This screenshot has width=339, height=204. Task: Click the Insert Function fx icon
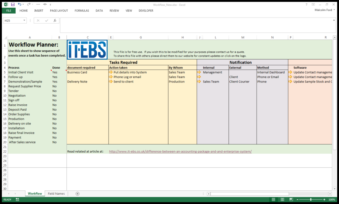(x=55, y=21)
